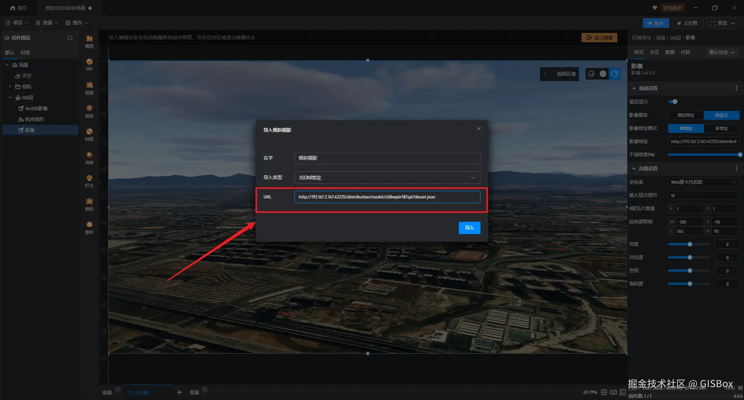Choose 单地址 for 影像地址模式
This screenshot has width=744, height=400.
686,128
